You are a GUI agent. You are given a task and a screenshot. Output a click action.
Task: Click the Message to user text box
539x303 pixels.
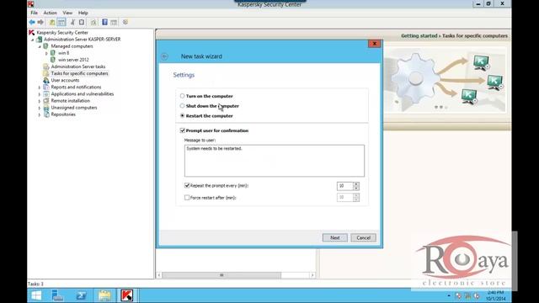tap(275, 161)
